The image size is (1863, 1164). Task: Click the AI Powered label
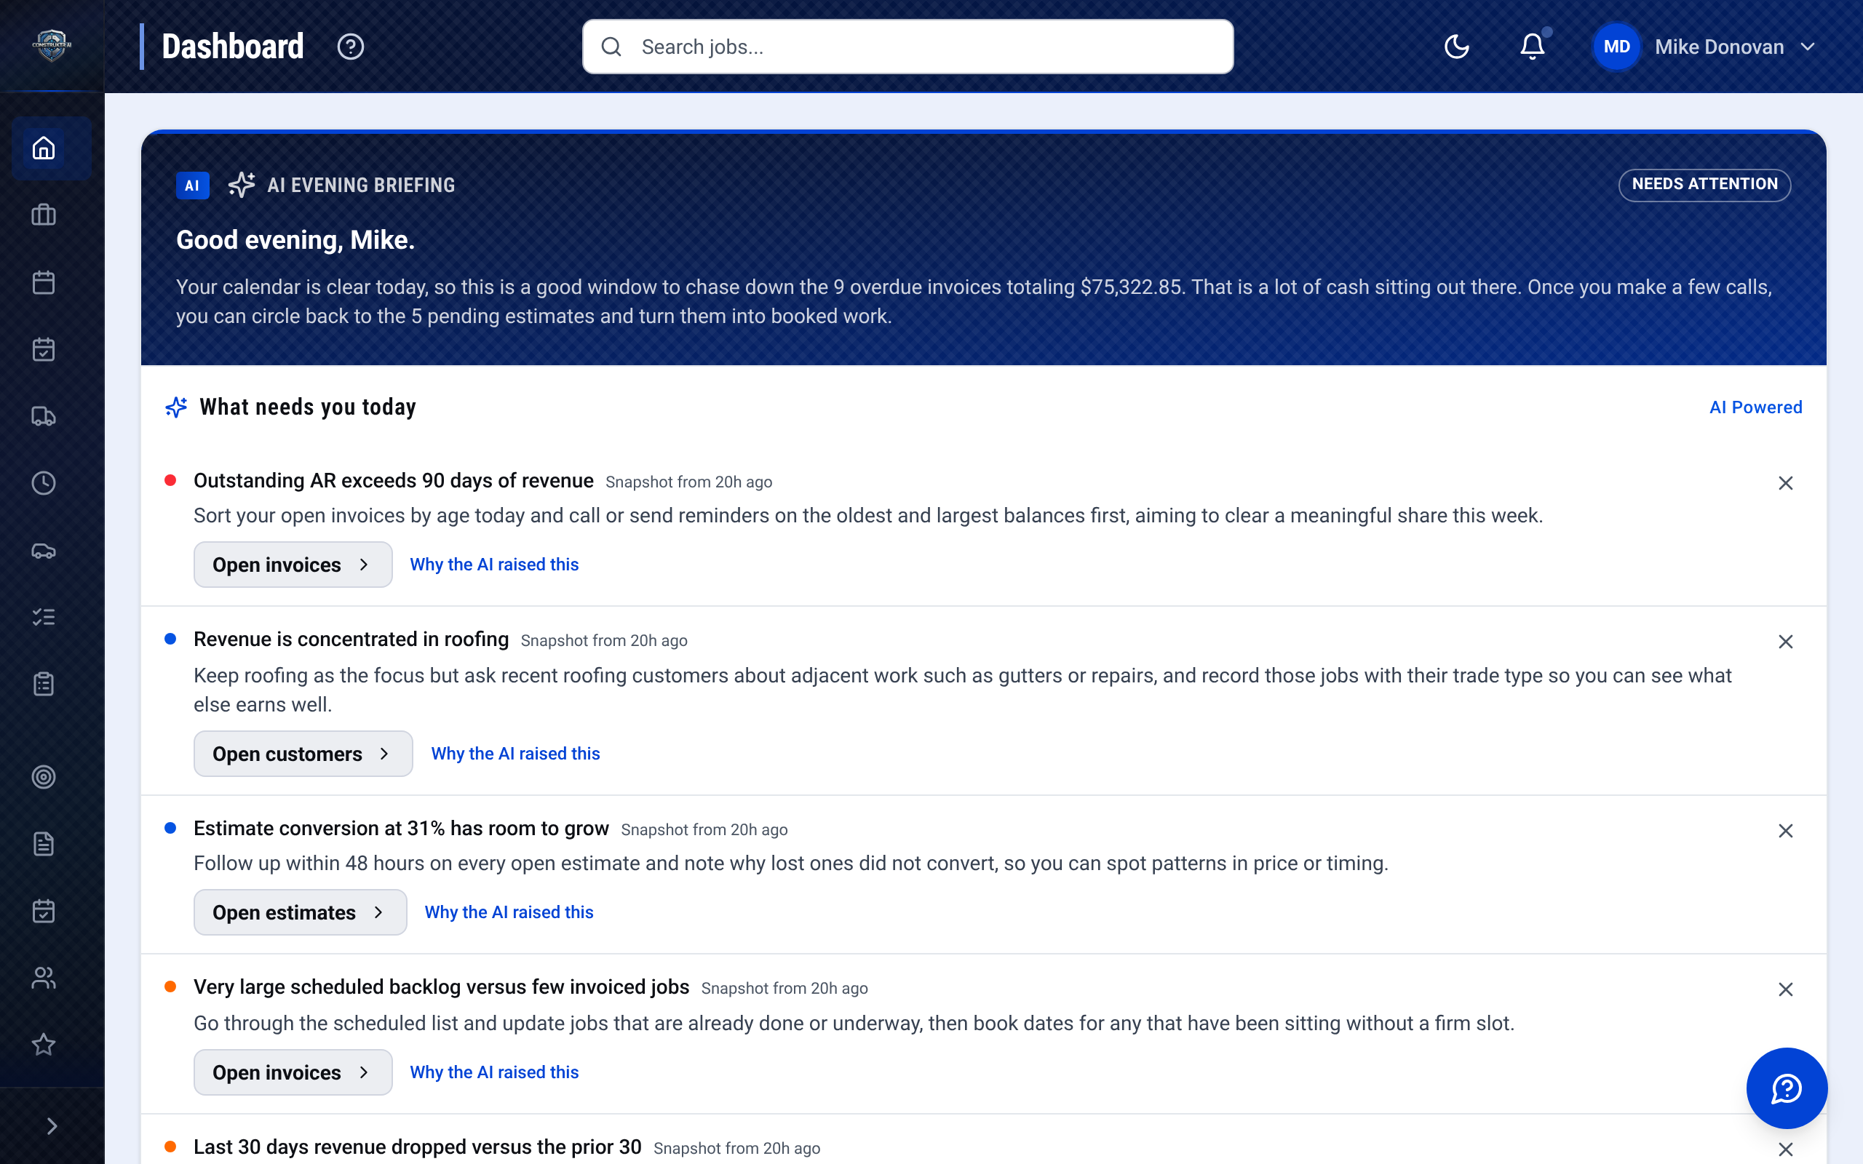pos(1755,407)
